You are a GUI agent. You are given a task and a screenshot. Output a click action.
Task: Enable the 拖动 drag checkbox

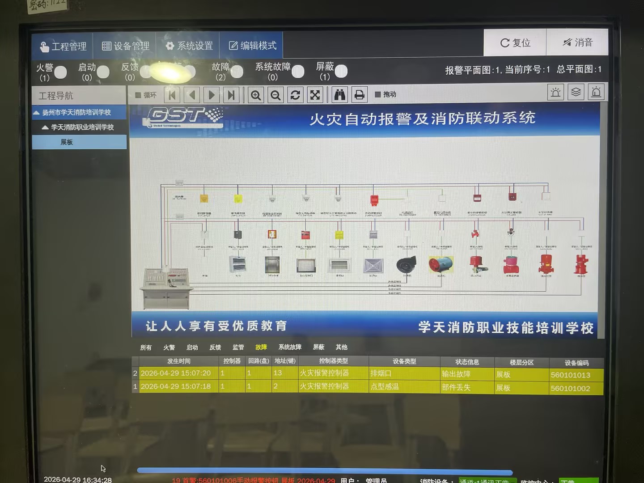378,94
